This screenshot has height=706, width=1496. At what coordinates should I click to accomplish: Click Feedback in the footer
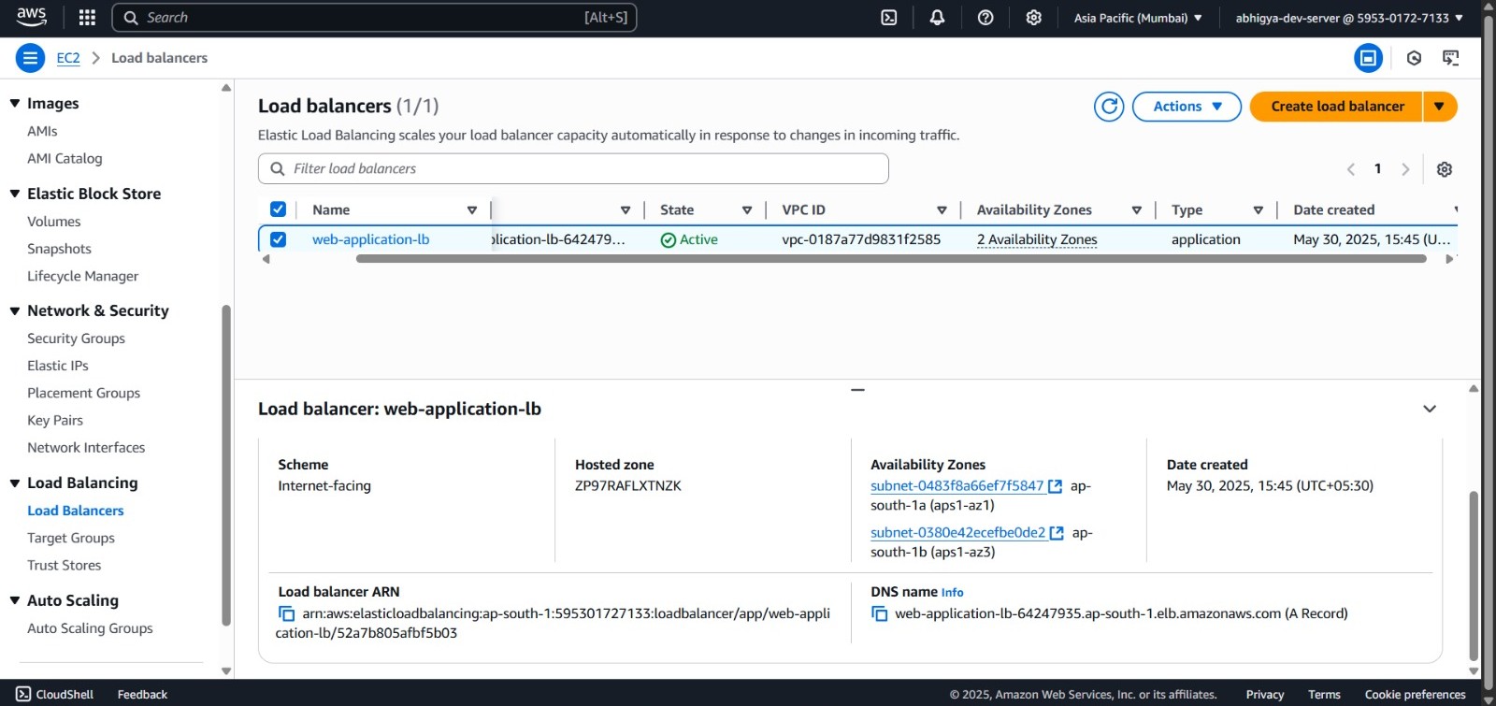[x=142, y=695]
